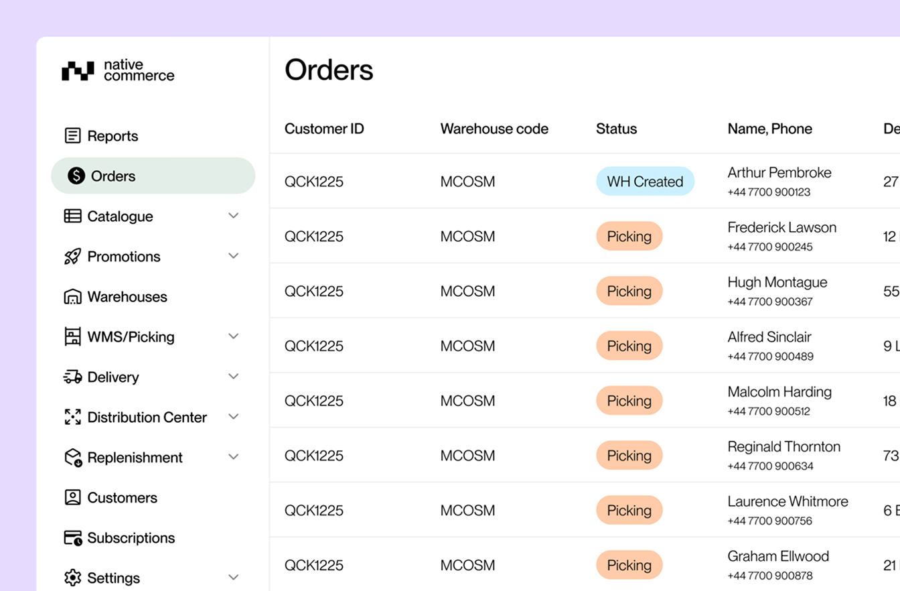Click the Reports document icon
The image size is (900, 591).
click(72, 135)
